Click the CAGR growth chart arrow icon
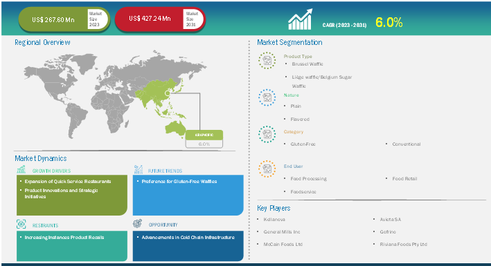 301,19
